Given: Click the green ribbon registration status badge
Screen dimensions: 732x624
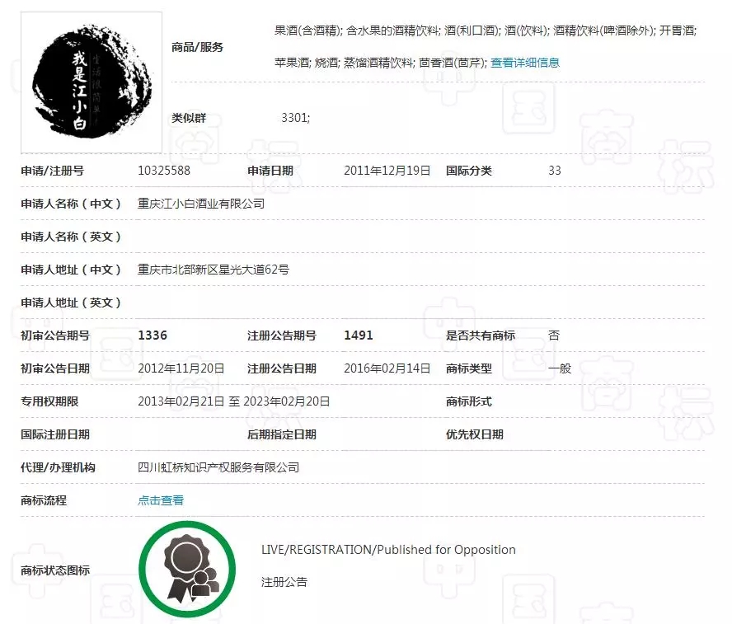Looking at the screenshot, I should (188, 567).
